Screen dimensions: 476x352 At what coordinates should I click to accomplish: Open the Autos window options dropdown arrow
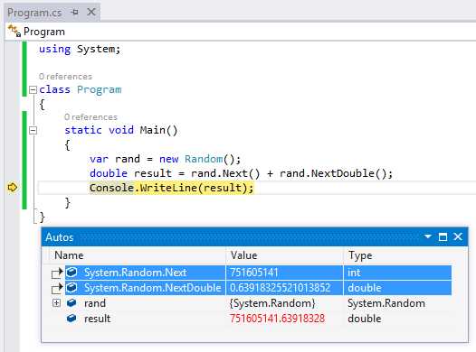point(428,236)
